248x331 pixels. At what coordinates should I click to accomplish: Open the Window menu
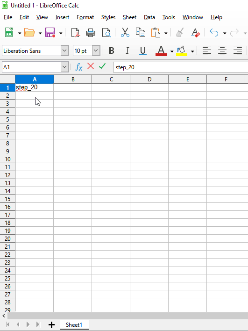[193, 17]
